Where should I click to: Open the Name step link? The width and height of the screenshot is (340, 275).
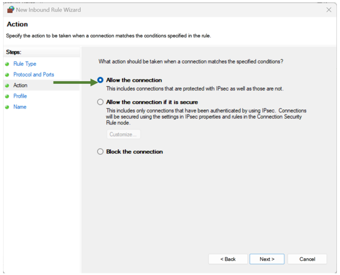pyautogui.click(x=20, y=107)
